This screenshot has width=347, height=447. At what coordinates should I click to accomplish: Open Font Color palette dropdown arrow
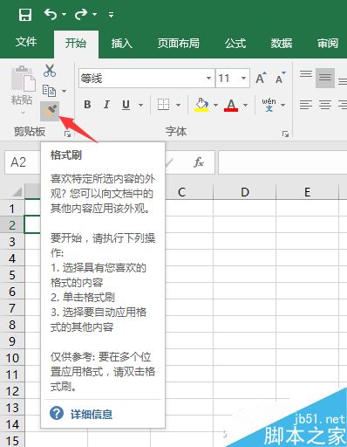[245, 105]
